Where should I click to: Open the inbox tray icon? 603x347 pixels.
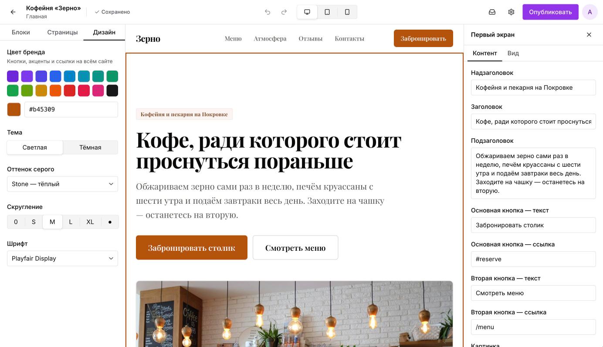click(492, 12)
